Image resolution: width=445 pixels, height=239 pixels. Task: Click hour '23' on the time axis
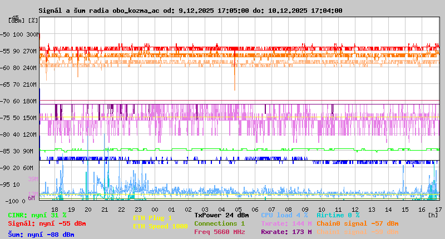[138, 210]
